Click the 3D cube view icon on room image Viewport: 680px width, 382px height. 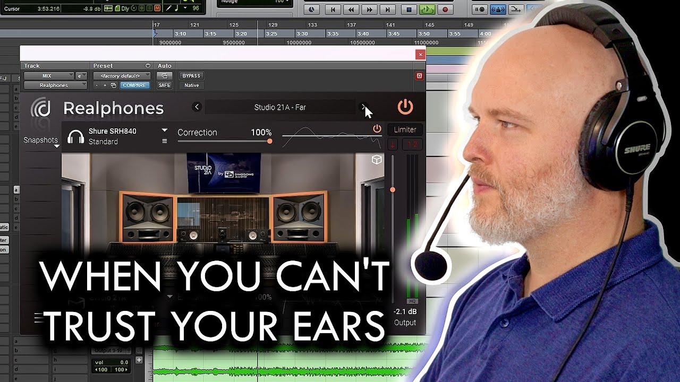click(x=377, y=160)
